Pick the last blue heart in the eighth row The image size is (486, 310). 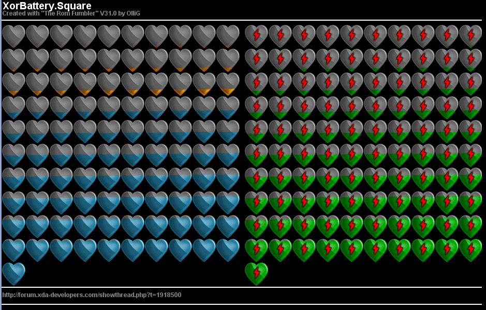(x=228, y=203)
